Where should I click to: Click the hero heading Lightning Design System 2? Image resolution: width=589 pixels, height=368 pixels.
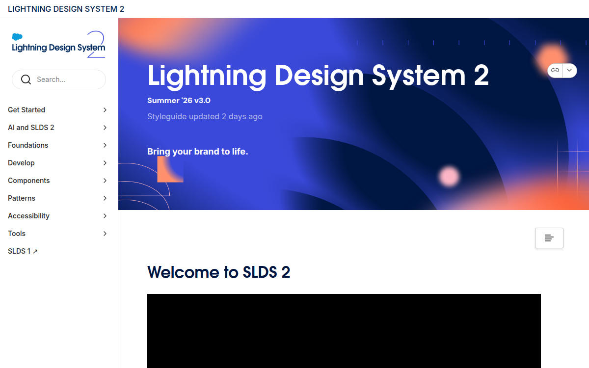(318, 76)
